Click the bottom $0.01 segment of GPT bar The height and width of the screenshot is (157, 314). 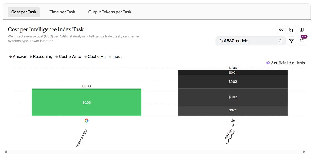tap(233, 110)
